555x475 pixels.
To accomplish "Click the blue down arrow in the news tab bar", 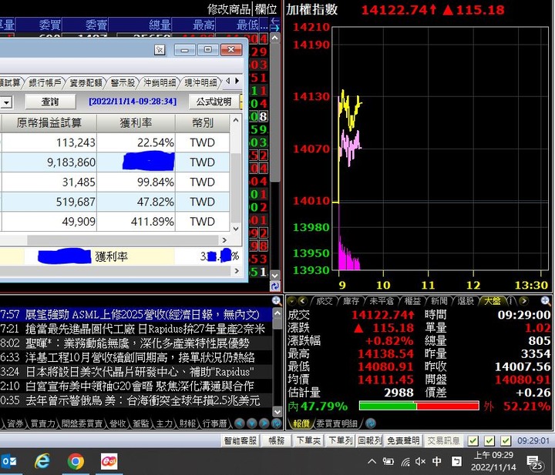I will pyautogui.click(x=251, y=423).
